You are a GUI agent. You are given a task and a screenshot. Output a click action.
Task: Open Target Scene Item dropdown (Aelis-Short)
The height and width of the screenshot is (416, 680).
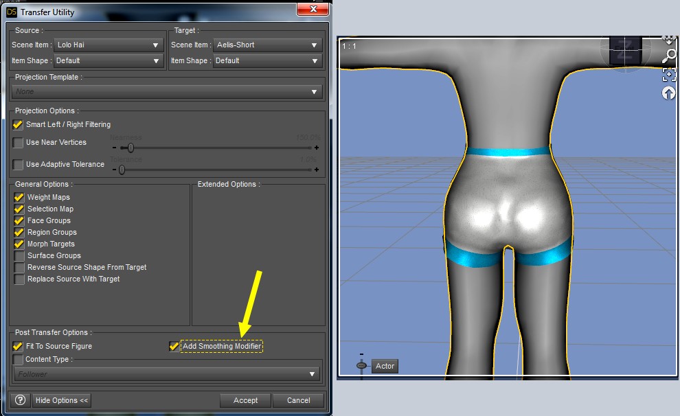268,45
